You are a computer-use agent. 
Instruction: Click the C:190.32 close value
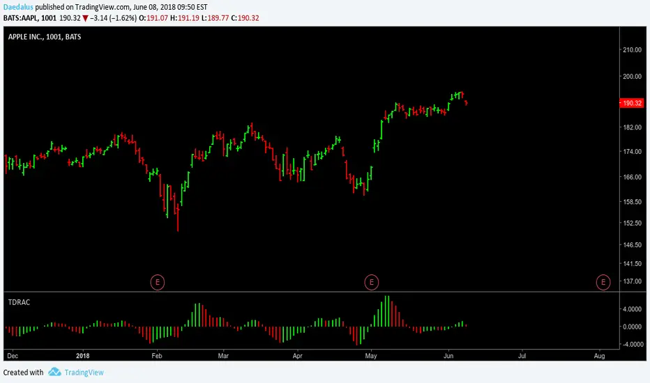[x=245, y=18]
